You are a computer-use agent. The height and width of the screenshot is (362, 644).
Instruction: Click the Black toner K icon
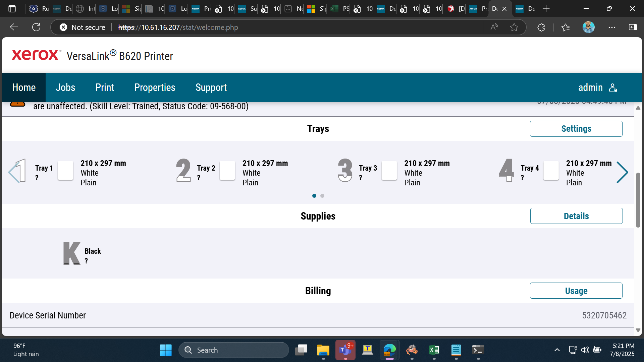pyautogui.click(x=72, y=253)
